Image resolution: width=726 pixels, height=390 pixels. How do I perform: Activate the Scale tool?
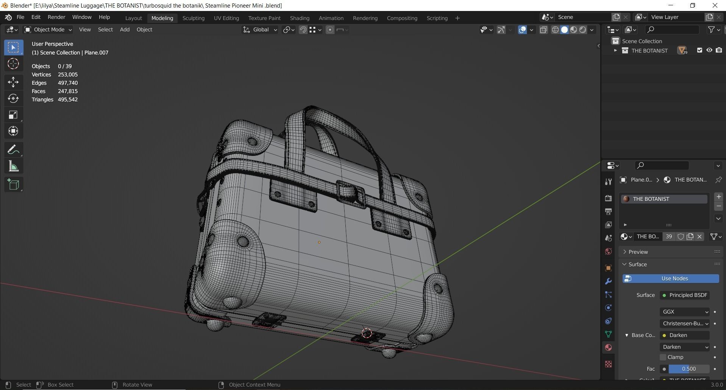click(13, 115)
